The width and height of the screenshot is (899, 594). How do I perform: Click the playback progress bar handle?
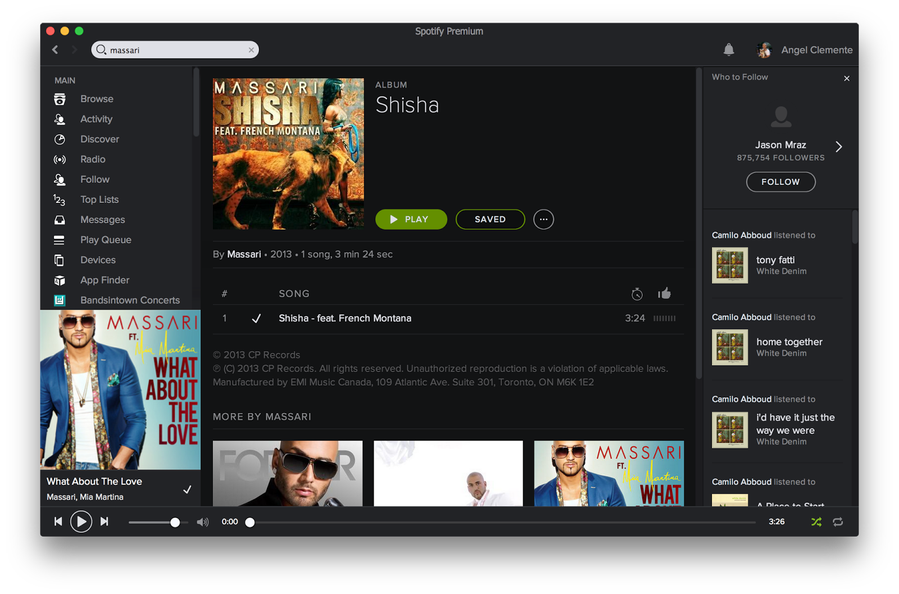click(250, 523)
